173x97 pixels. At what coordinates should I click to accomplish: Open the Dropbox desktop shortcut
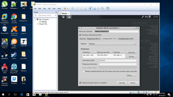click(14, 80)
